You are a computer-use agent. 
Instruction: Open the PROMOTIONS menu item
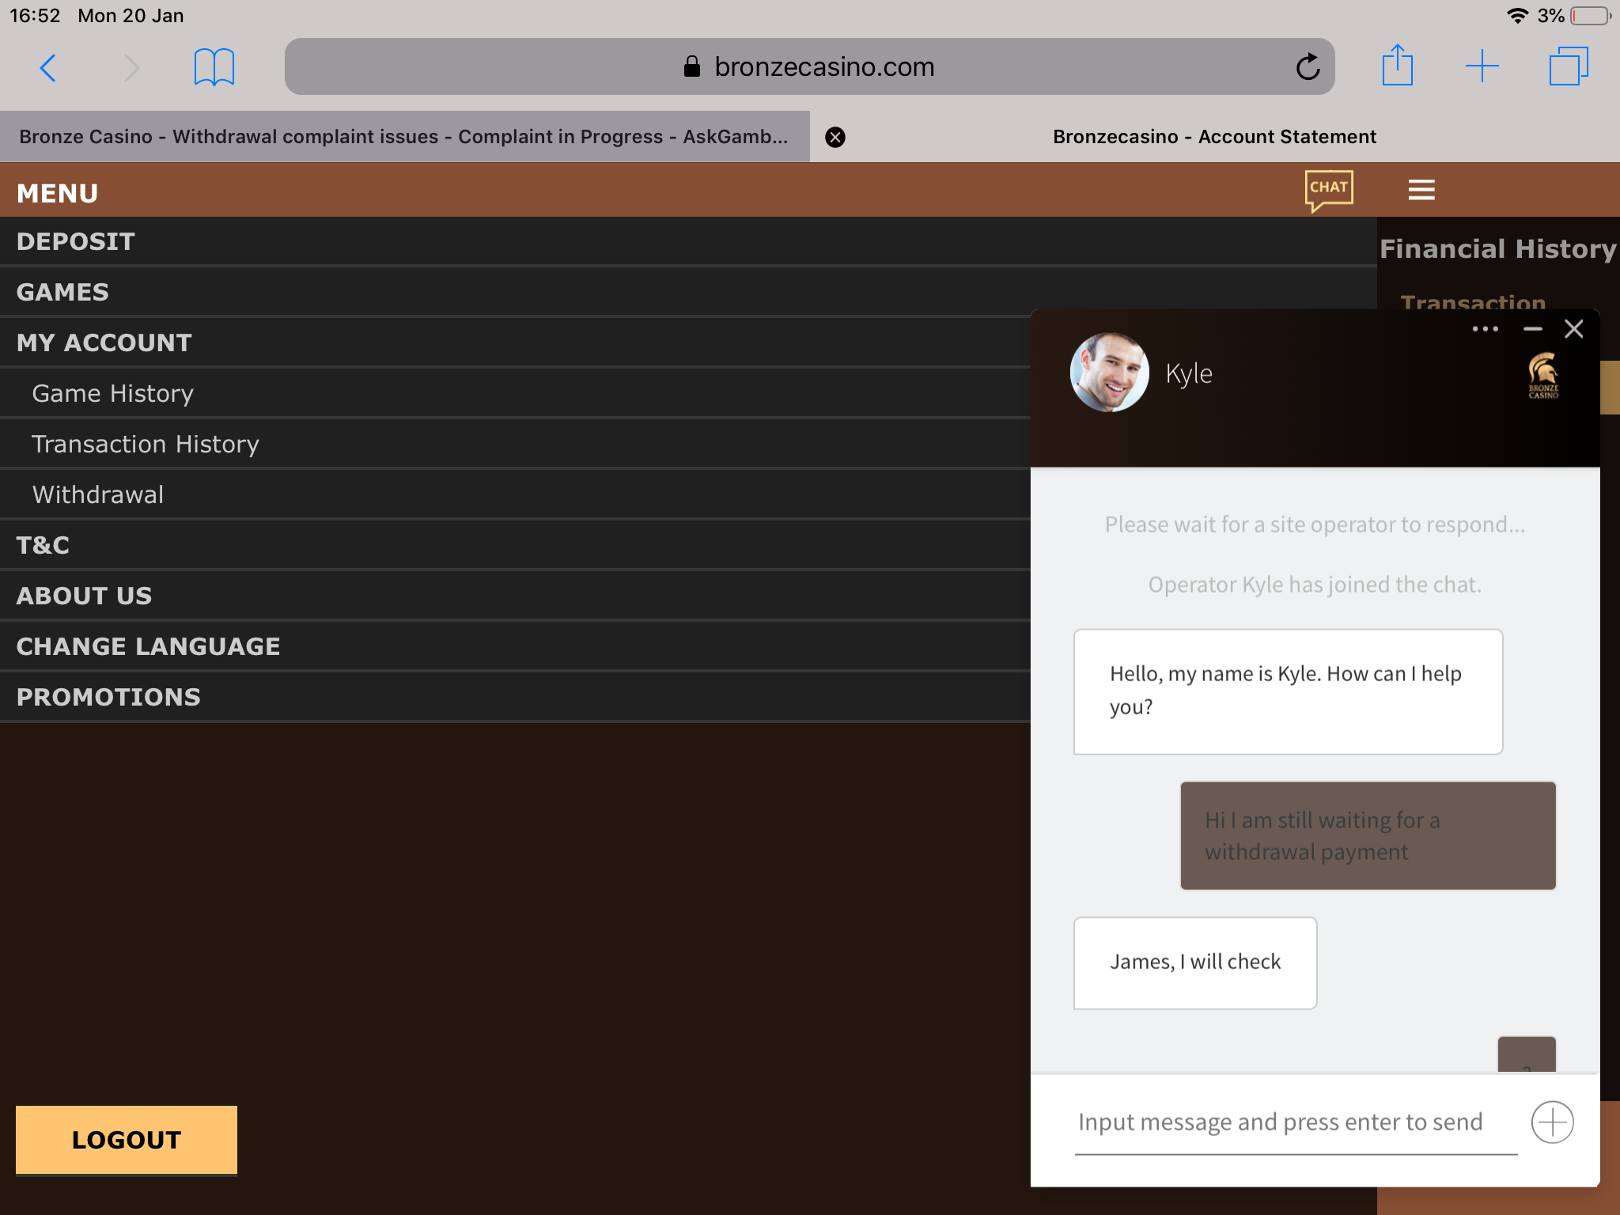[515, 697]
